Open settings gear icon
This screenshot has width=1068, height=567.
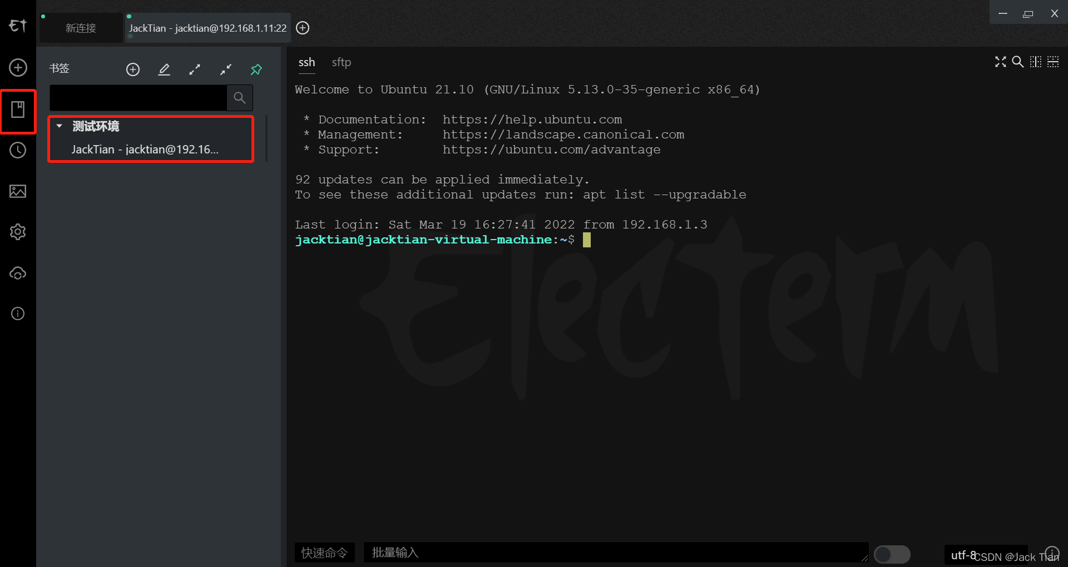(x=18, y=232)
